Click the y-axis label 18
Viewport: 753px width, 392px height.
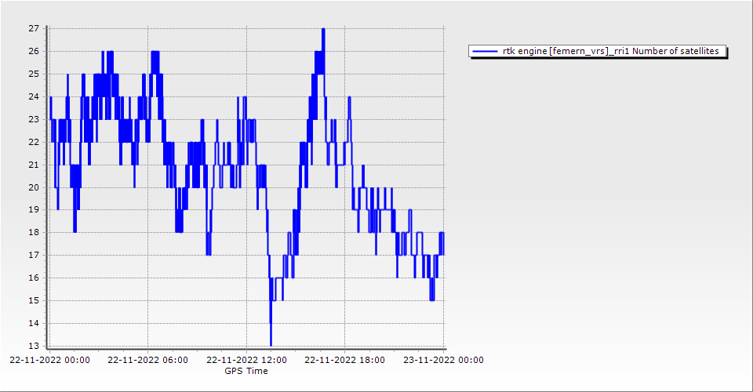34,233
